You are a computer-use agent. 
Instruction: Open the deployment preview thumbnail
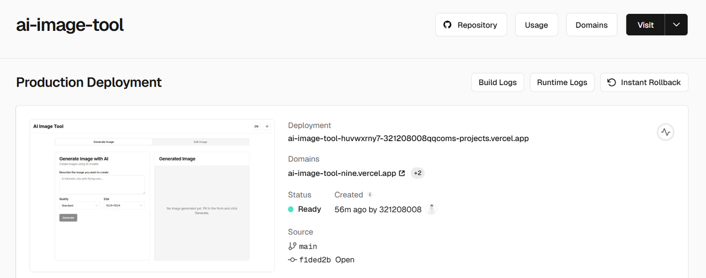[x=152, y=195]
